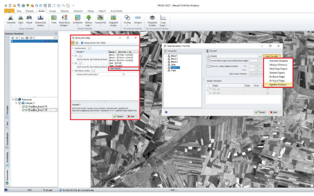Image resolution: width=314 pixels, height=196 pixels.
Task: Switch to the Araçlar ribbon tab
Action: 53,11
